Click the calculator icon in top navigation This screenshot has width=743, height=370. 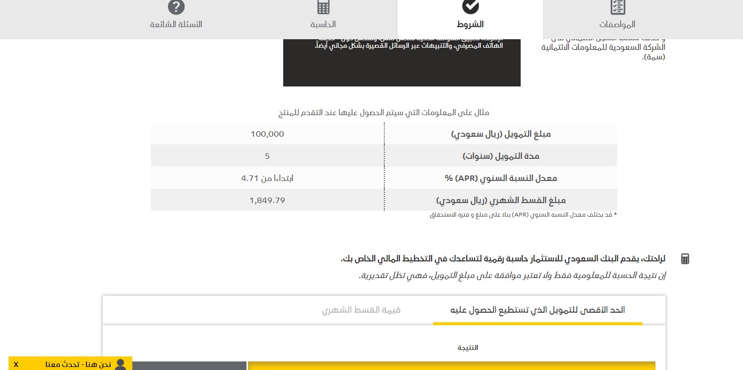pos(323,7)
